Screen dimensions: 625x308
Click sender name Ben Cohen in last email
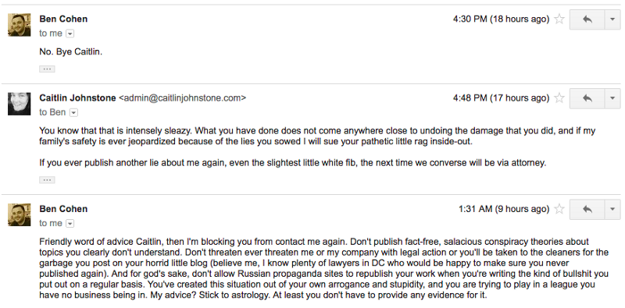point(63,209)
